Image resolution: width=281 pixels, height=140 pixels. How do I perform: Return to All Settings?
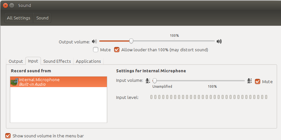(x=19, y=18)
